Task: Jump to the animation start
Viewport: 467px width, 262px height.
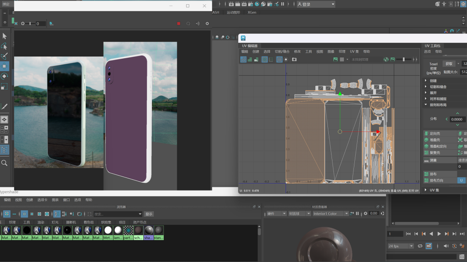Action: click(408, 234)
